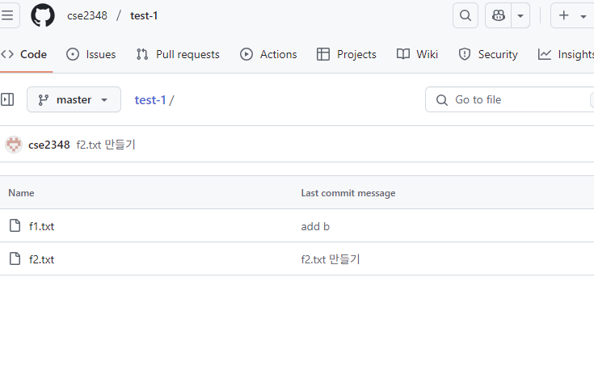
Task: Open the search magnifier button in header
Action: [466, 15]
